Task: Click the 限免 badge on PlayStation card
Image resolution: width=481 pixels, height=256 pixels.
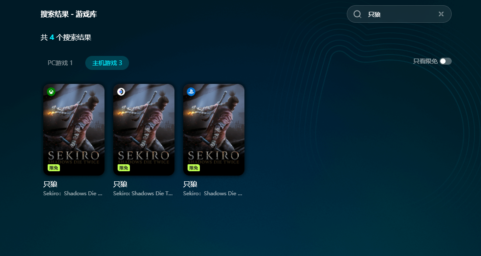Action: [194, 168]
